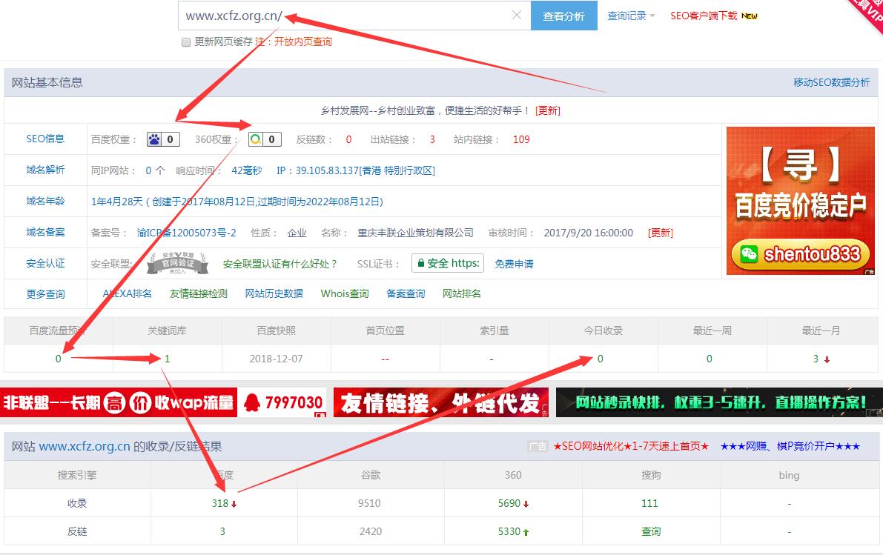The image size is (883, 555).
Task: Click the 免费申请 SSL certificate link
Action: pyautogui.click(x=514, y=264)
